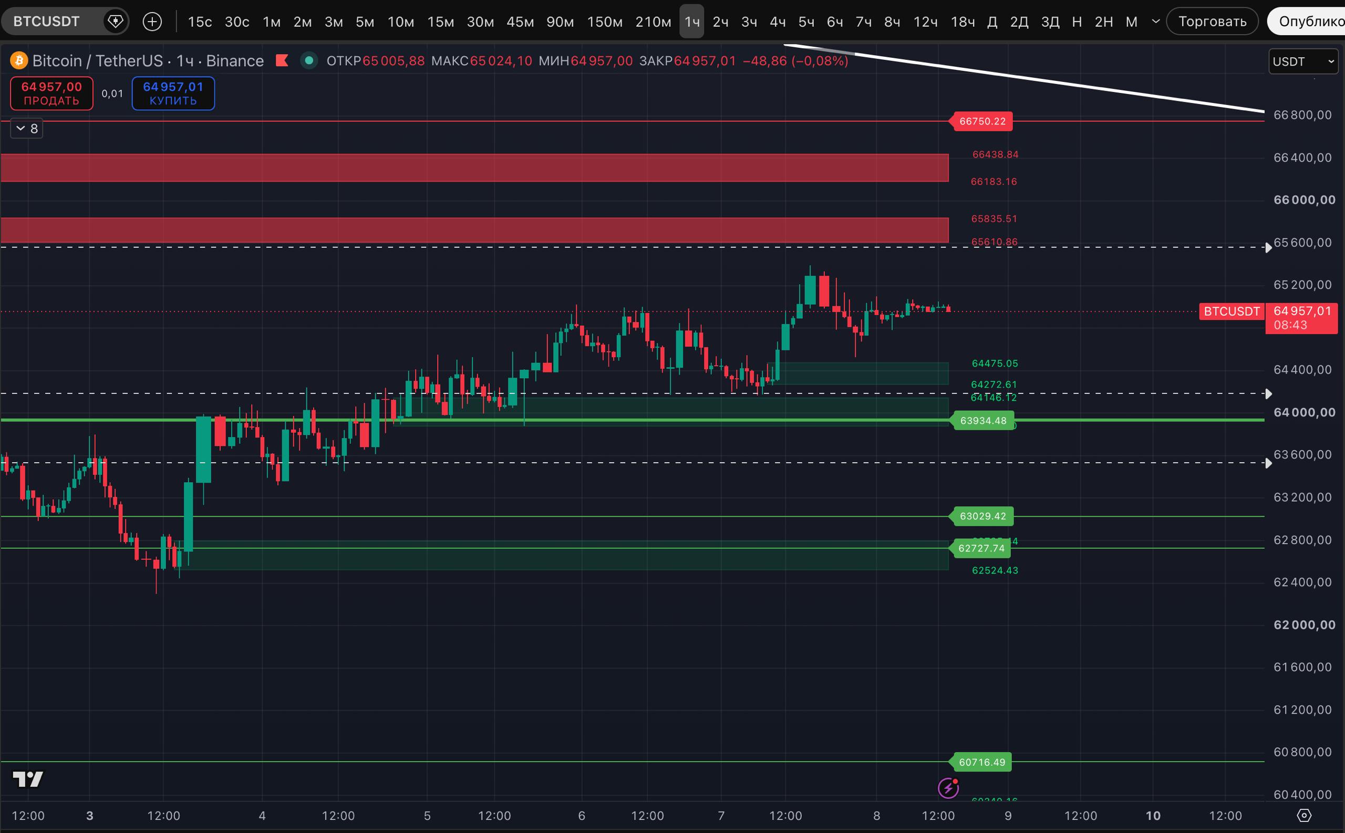
Task: Select the green 63934.48 price line label
Action: point(983,421)
